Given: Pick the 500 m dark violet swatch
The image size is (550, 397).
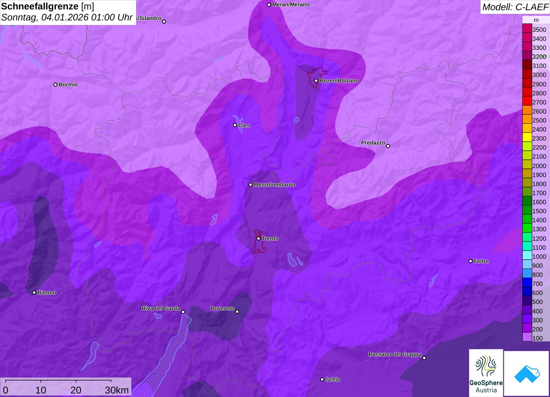Looking at the screenshot, I should click(x=527, y=300).
